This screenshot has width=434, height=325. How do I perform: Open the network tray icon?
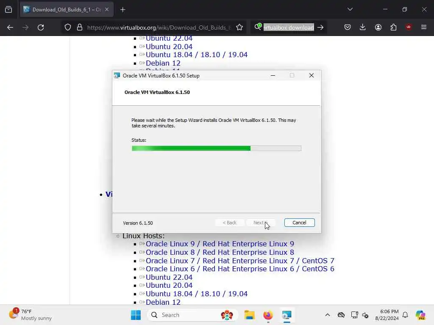tap(354, 315)
